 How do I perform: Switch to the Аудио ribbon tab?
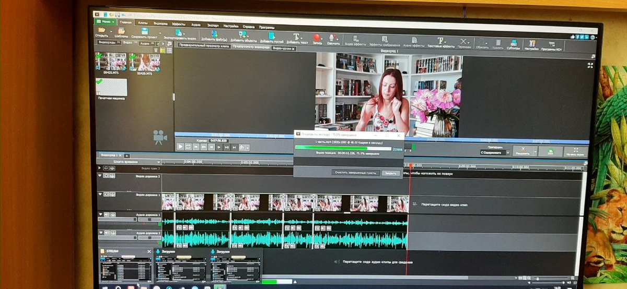(196, 25)
